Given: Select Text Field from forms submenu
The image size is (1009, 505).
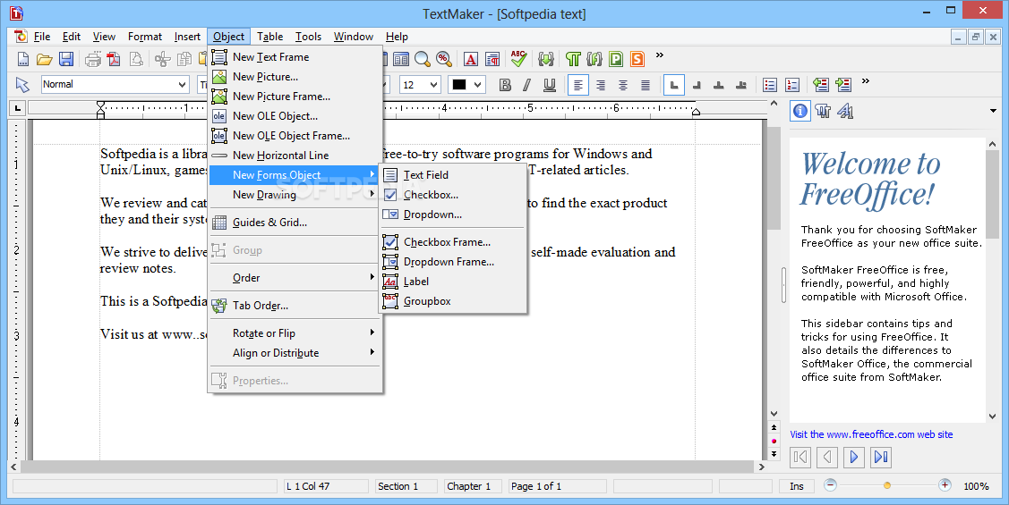Looking at the screenshot, I should coord(453,175).
